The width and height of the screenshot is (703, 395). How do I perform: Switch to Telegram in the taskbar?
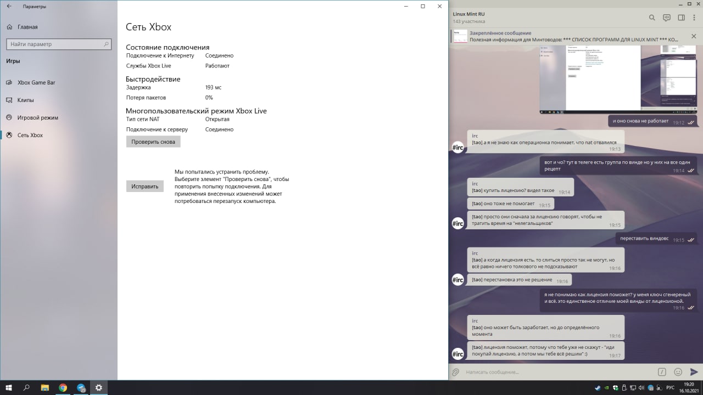tap(81, 387)
